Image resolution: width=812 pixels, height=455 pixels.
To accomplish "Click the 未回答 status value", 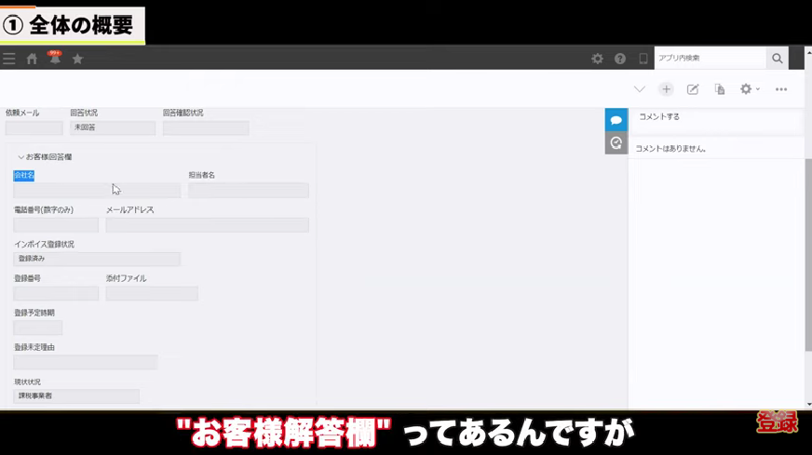I will (113, 127).
